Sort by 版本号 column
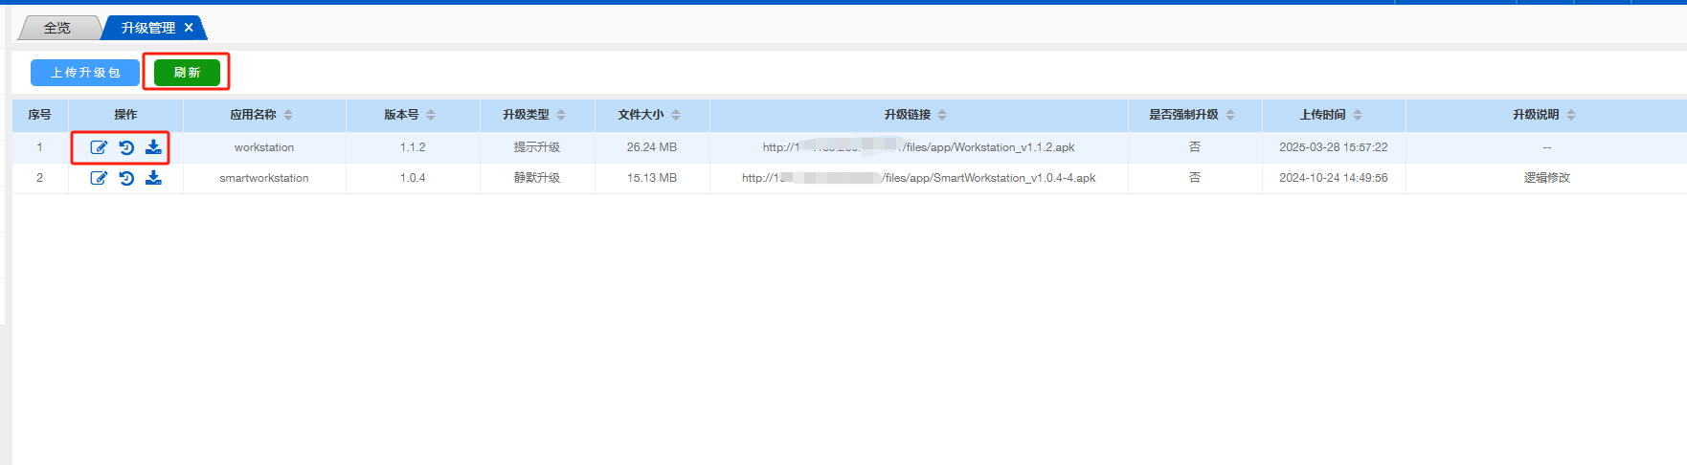The height and width of the screenshot is (465, 1687). [431, 115]
